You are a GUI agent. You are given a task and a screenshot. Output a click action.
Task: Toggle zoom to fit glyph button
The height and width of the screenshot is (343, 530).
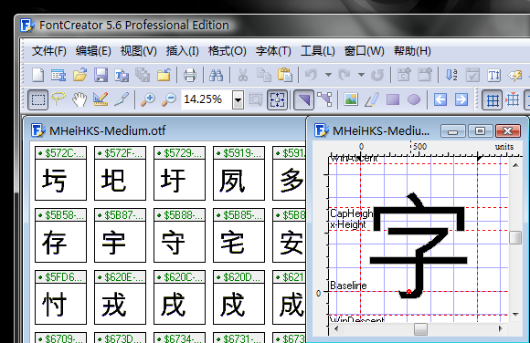pos(277,100)
